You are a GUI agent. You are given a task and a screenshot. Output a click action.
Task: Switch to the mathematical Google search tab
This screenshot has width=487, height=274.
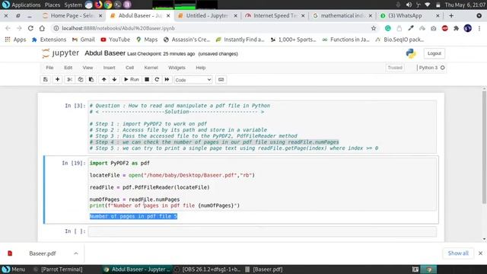(342, 15)
